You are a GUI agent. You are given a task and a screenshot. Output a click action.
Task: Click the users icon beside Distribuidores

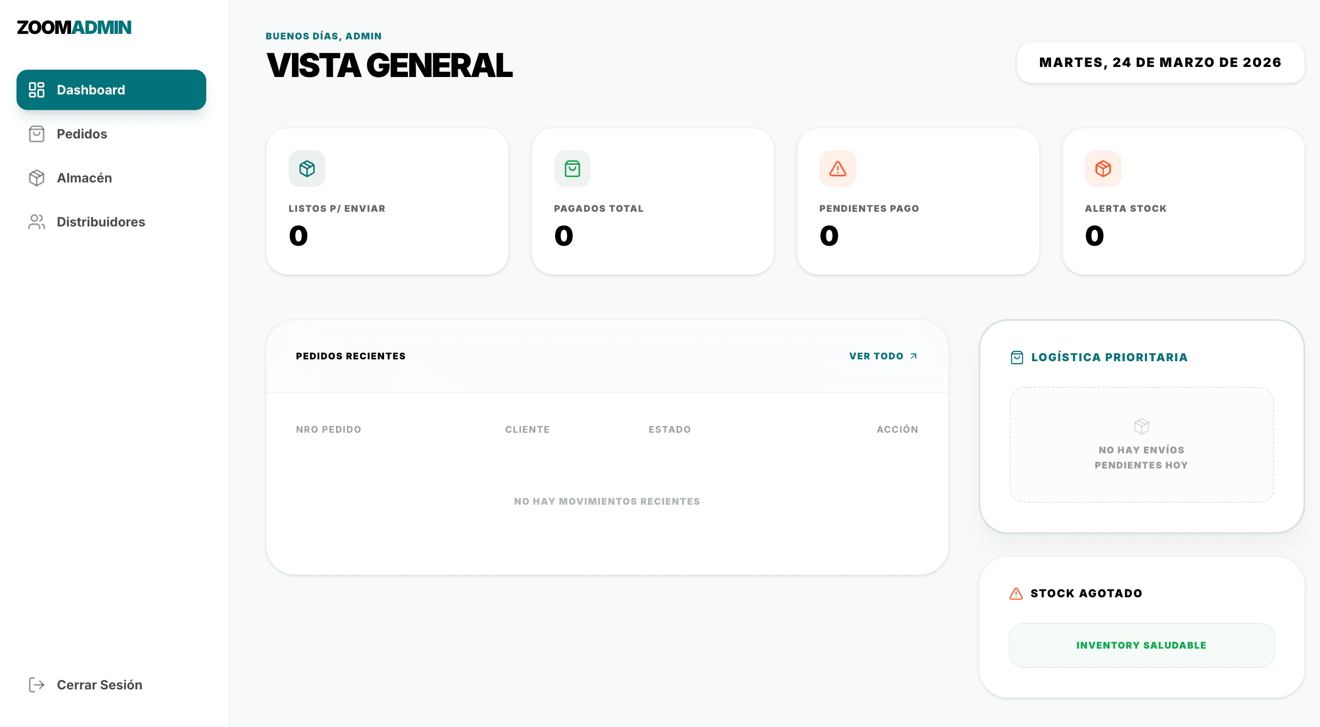click(x=36, y=222)
